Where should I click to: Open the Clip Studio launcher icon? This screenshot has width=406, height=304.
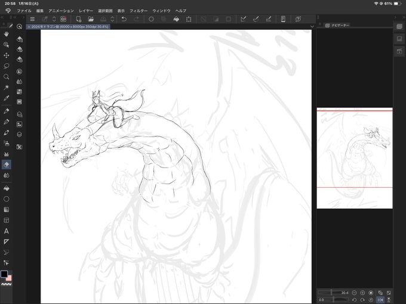pos(63,19)
